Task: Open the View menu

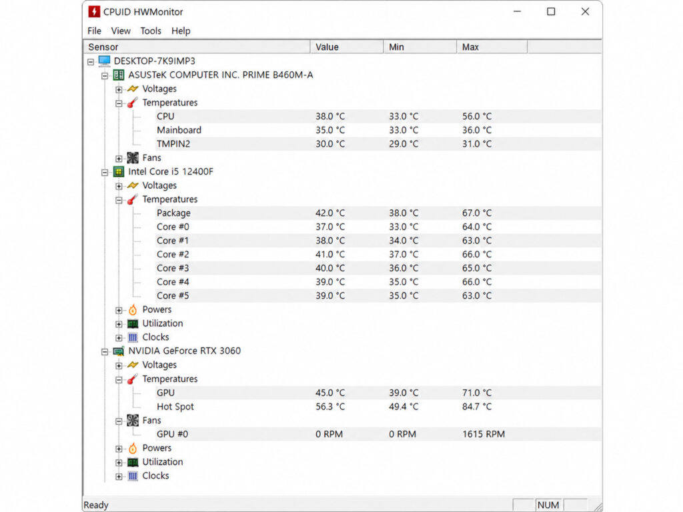Action: (x=121, y=31)
